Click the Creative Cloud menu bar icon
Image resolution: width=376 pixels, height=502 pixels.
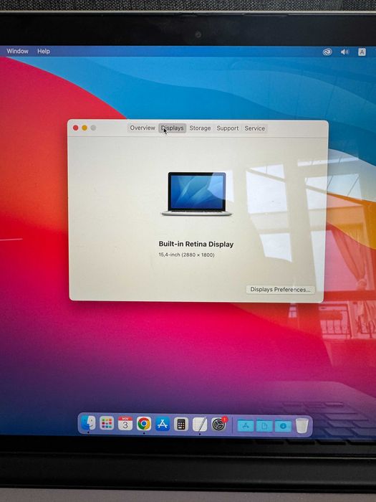coord(327,52)
